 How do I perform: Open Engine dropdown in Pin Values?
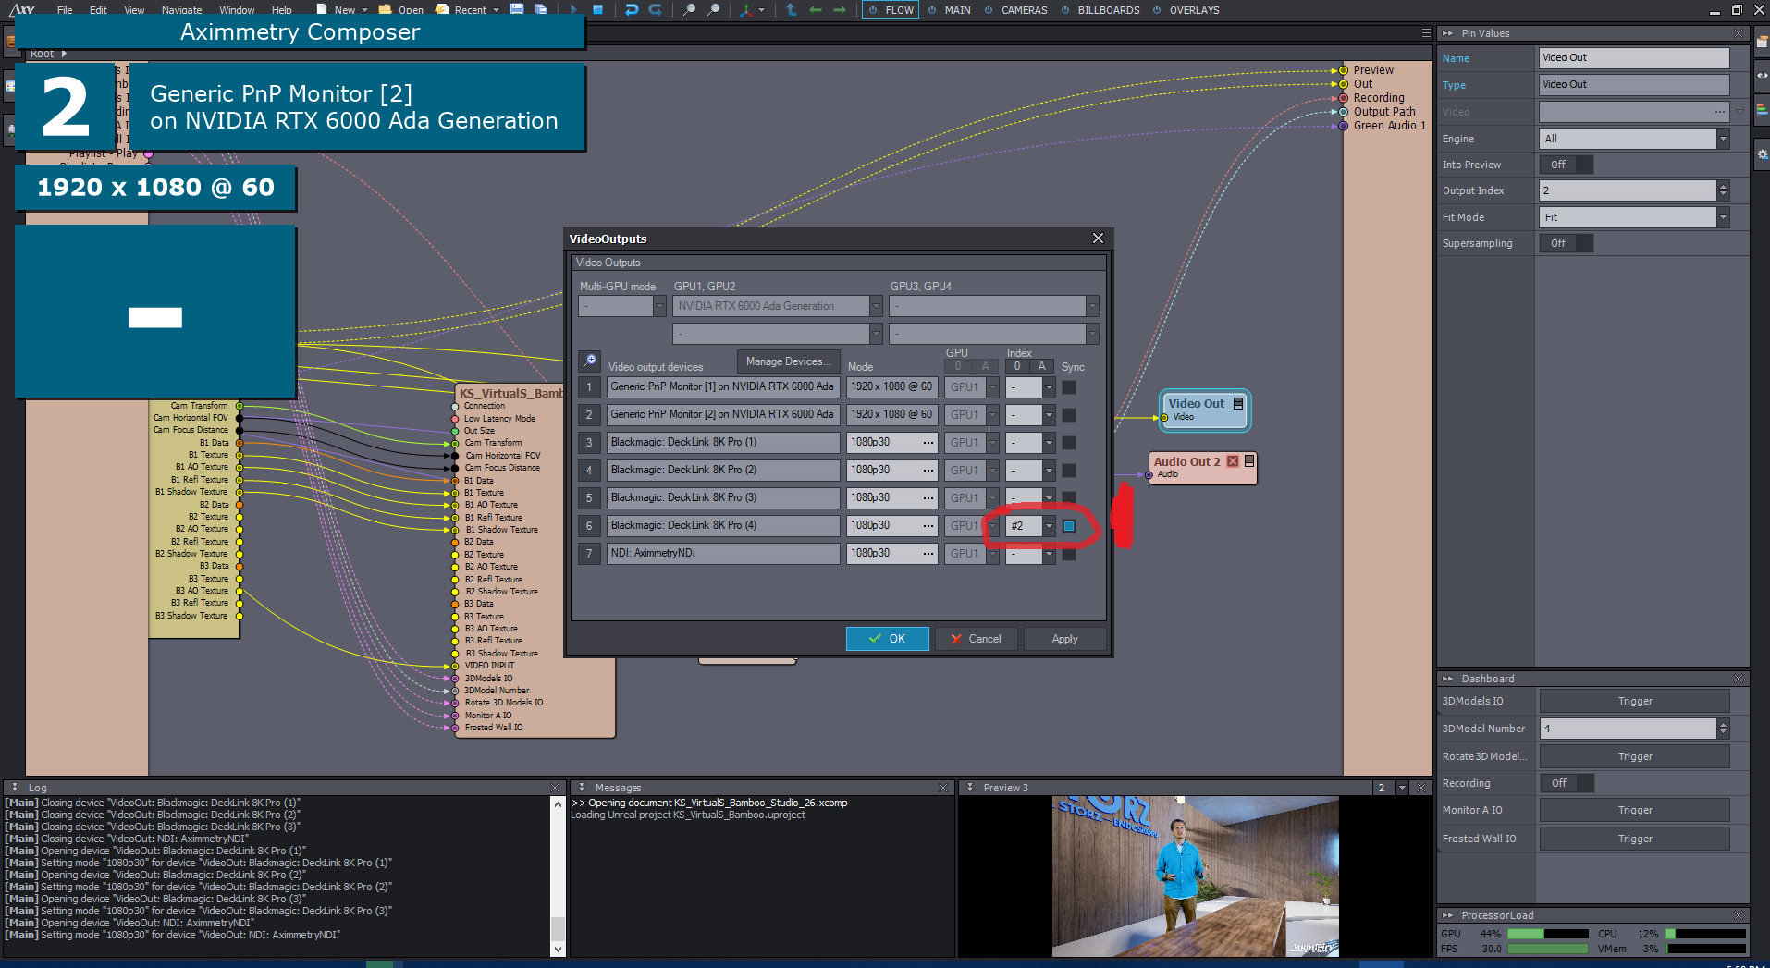[1723, 139]
